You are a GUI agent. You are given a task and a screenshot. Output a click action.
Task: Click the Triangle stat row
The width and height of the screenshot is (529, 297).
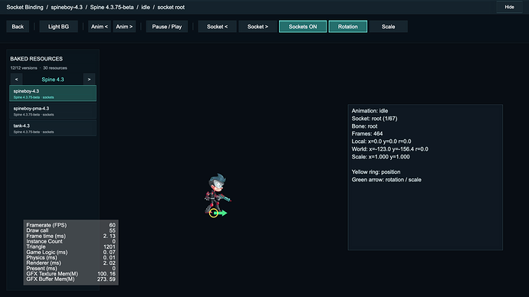click(x=71, y=246)
